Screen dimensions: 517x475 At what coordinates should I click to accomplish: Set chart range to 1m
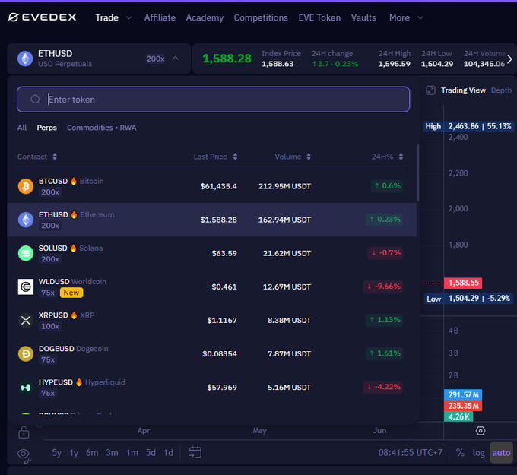click(132, 453)
